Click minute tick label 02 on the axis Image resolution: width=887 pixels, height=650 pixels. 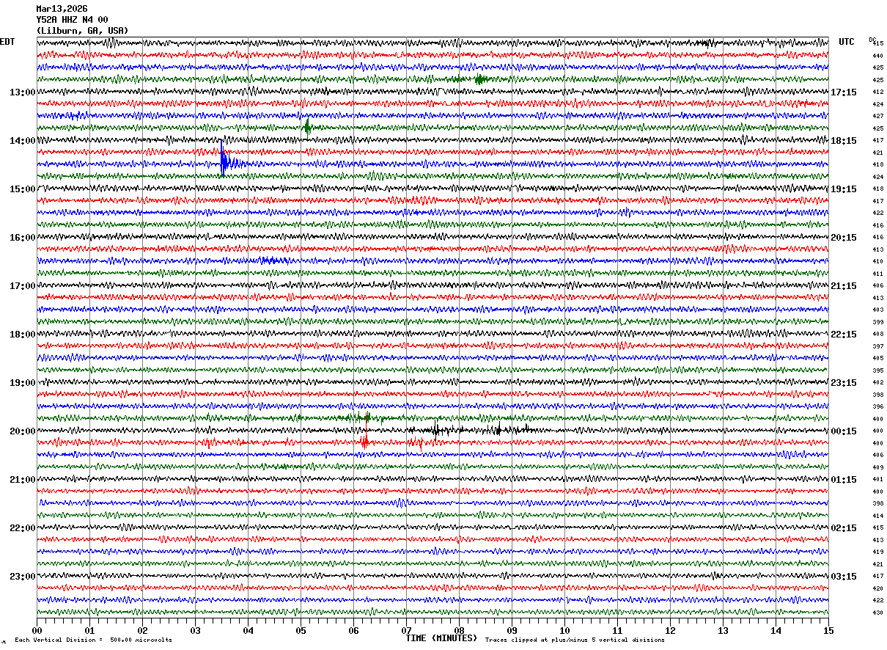pos(142,630)
